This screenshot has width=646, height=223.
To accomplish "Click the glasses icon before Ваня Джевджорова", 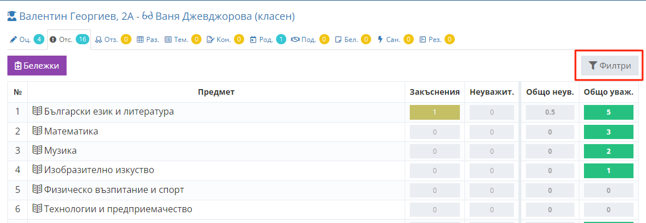I will (x=147, y=17).
